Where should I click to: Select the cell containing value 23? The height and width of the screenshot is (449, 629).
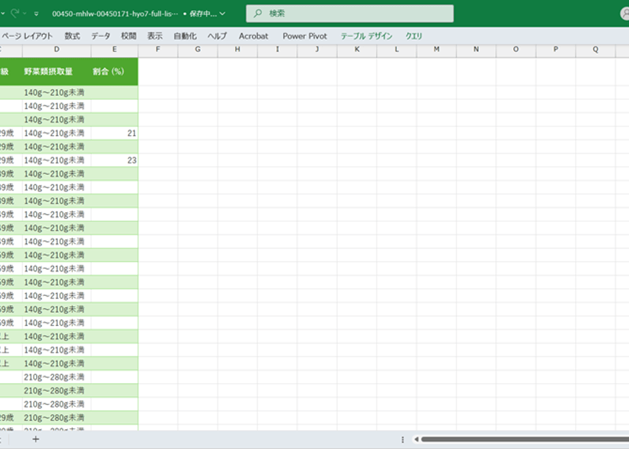click(114, 161)
